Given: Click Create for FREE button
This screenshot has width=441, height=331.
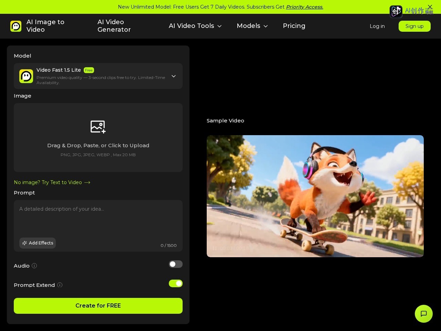Looking at the screenshot, I should pyautogui.click(x=98, y=306).
